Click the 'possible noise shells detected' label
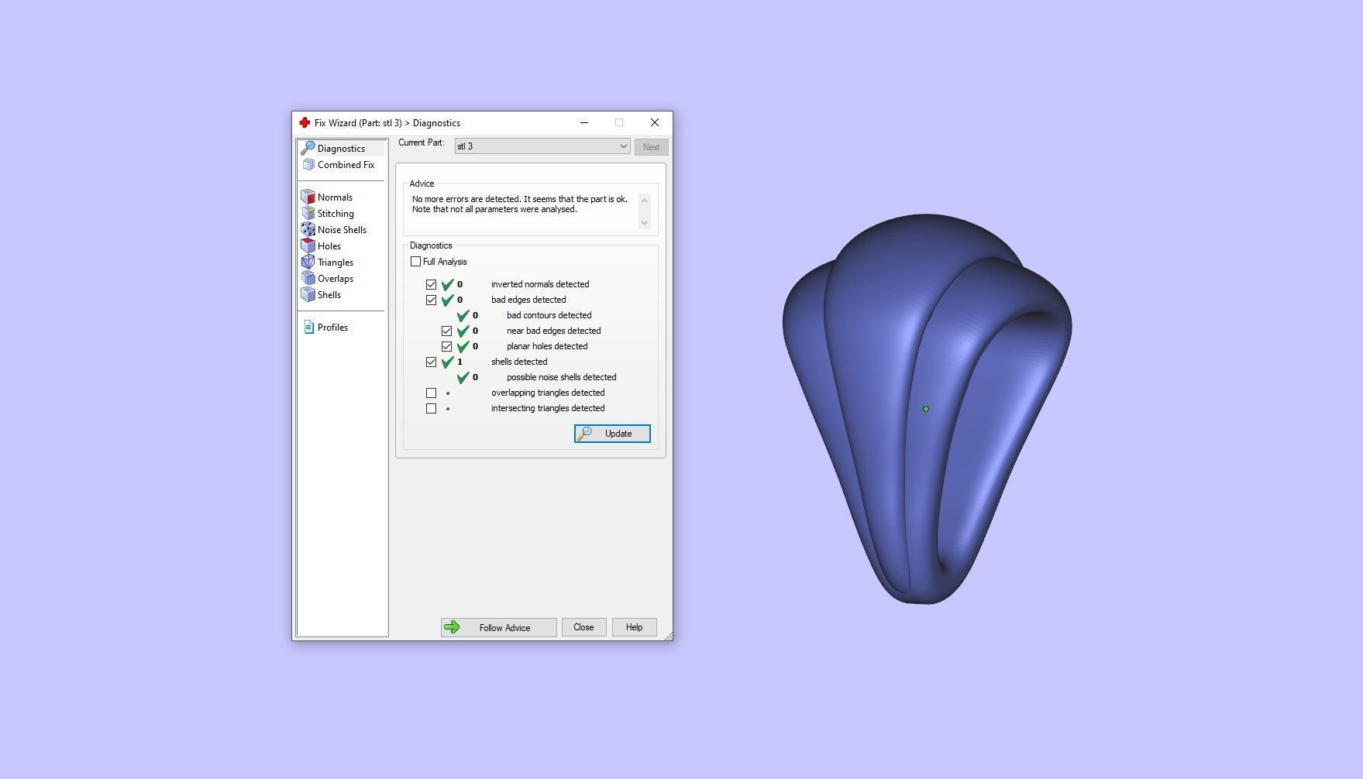1363x779 pixels. (561, 377)
